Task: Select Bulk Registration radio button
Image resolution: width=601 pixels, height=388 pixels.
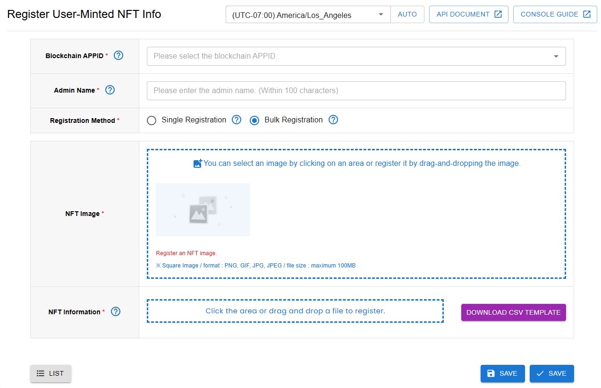Action: 254,121
